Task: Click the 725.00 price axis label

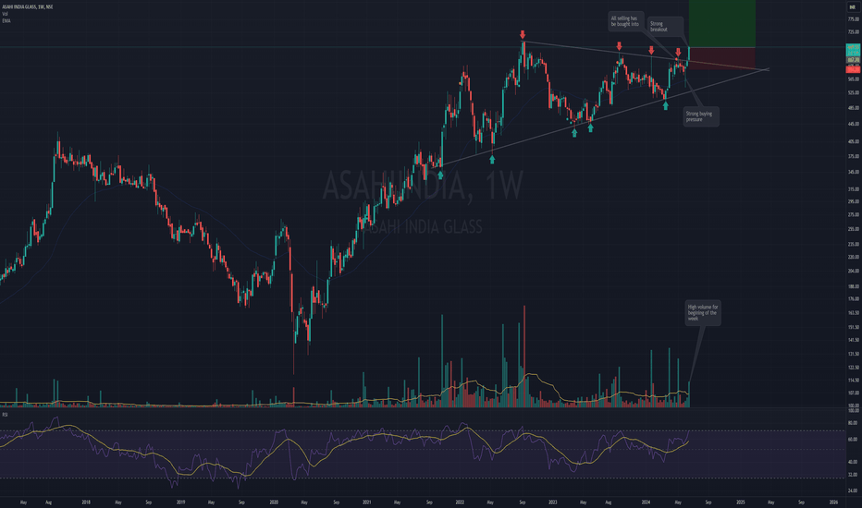Action: (x=853, y=31)
